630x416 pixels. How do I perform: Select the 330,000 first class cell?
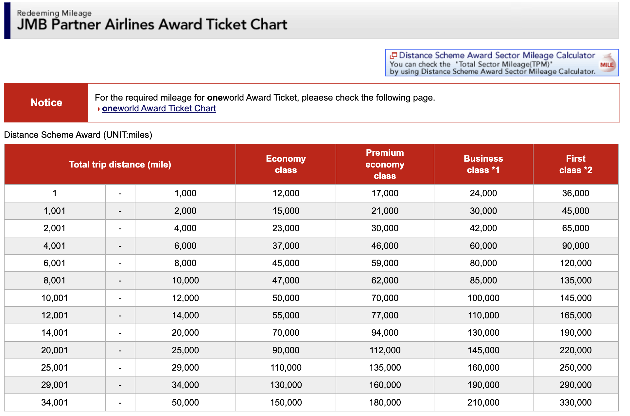575,402
